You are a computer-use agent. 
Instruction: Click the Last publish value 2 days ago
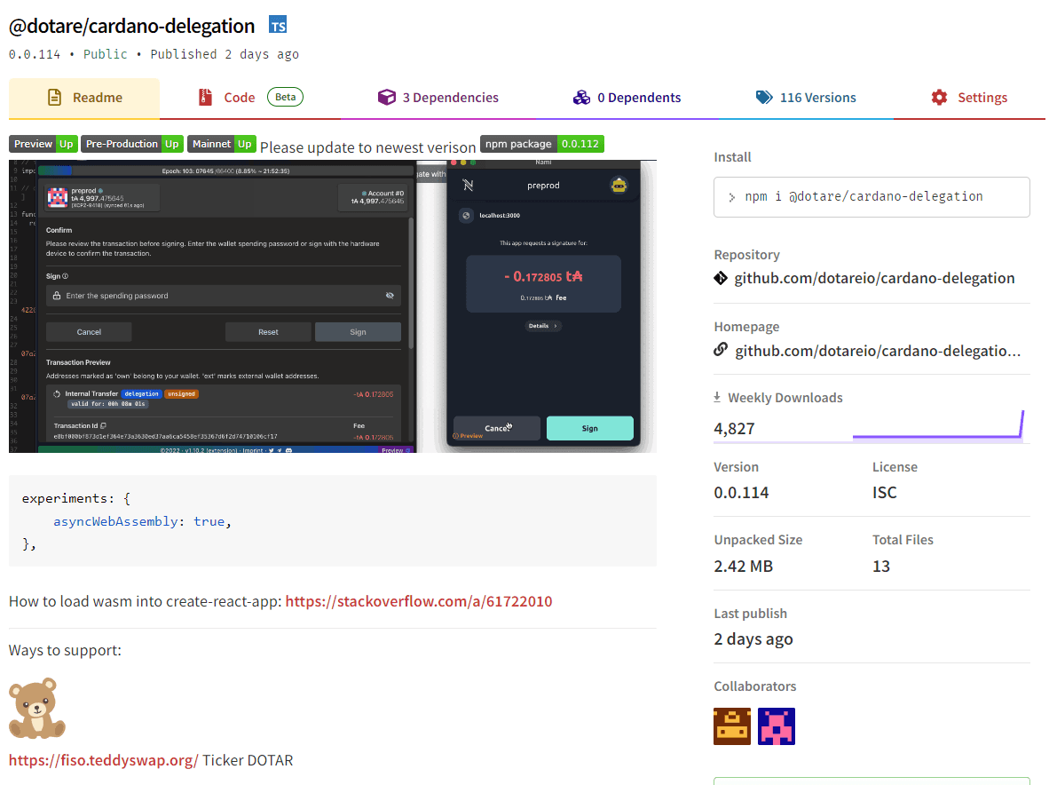(x=753, y=639)
